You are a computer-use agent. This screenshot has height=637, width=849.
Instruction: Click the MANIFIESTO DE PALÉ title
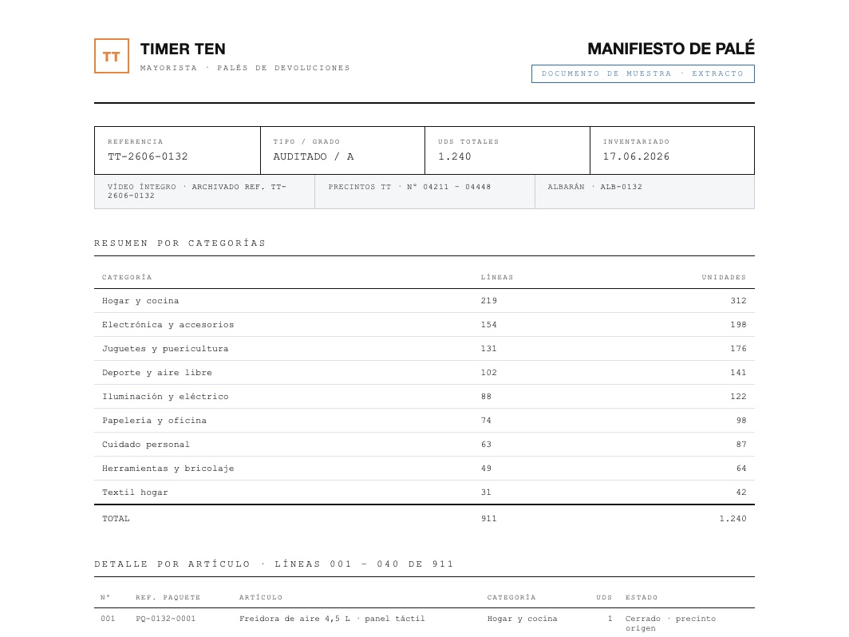671,49
